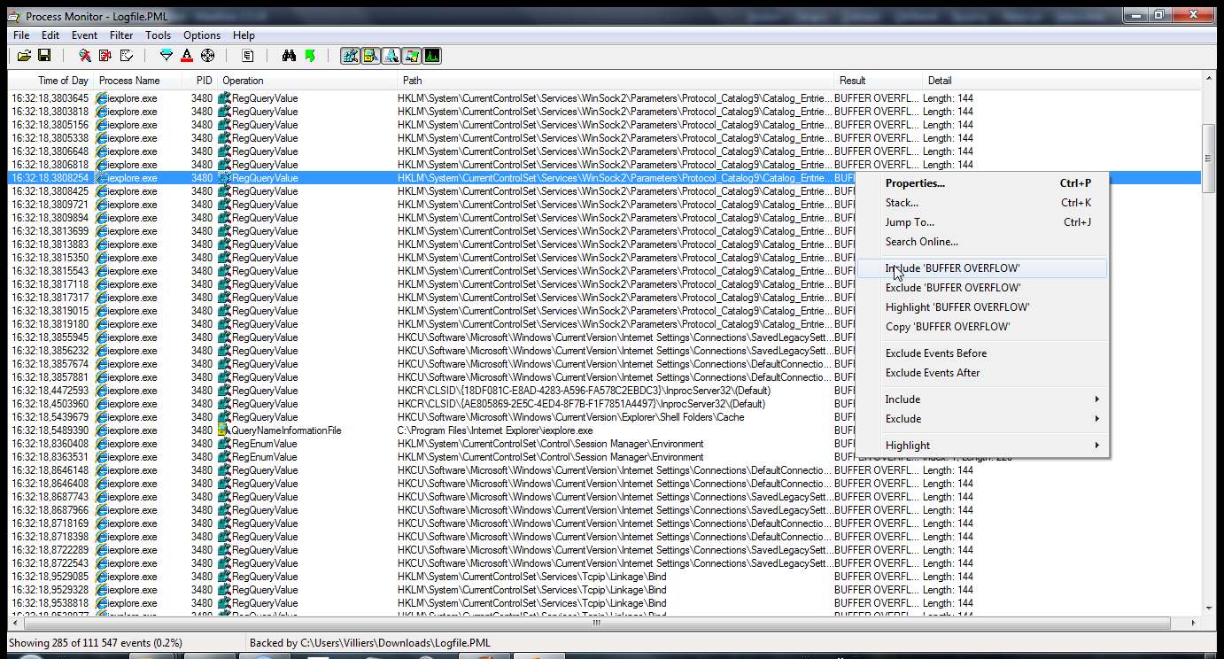Select Include 'BUFFER OVERFLOW' in the context menu

(x=982, y=268)
